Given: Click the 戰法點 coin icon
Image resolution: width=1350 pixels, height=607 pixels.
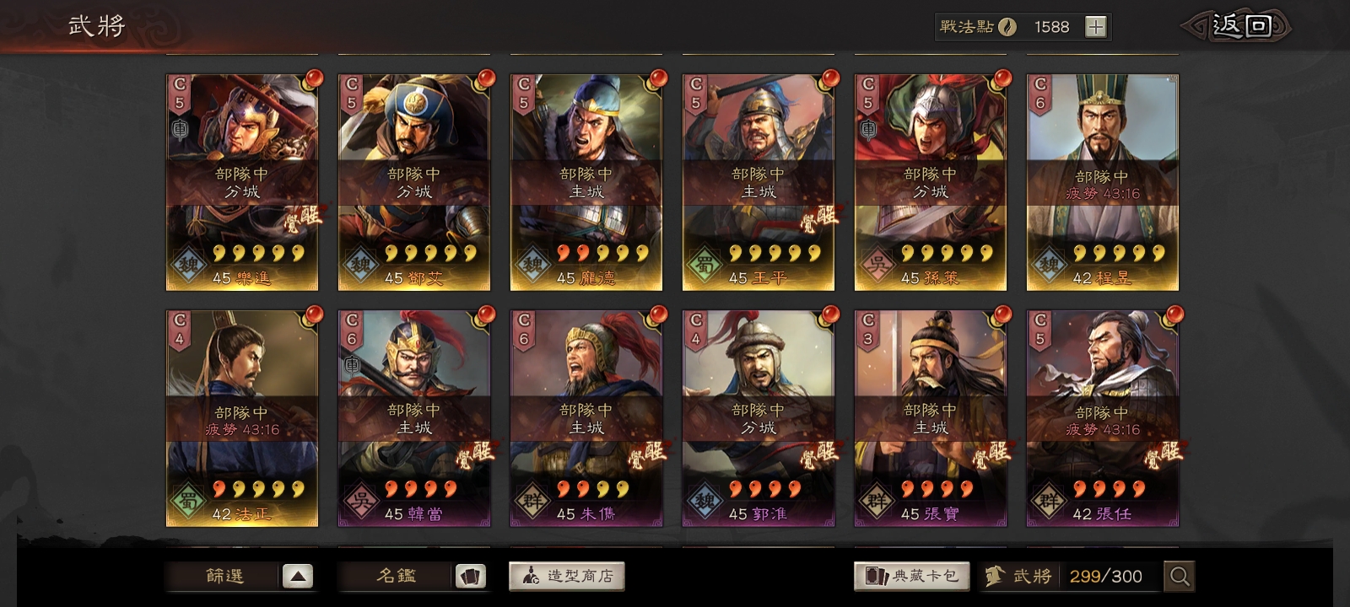Looking at the screenshot, I should point(1007,27).
